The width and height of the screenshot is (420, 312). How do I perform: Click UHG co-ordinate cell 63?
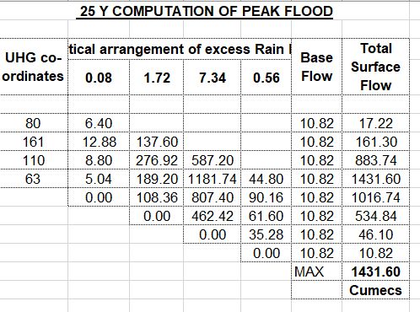point(33,179)
